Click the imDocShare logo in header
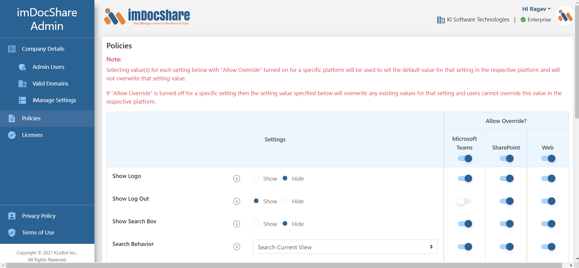 pos(147,17)
